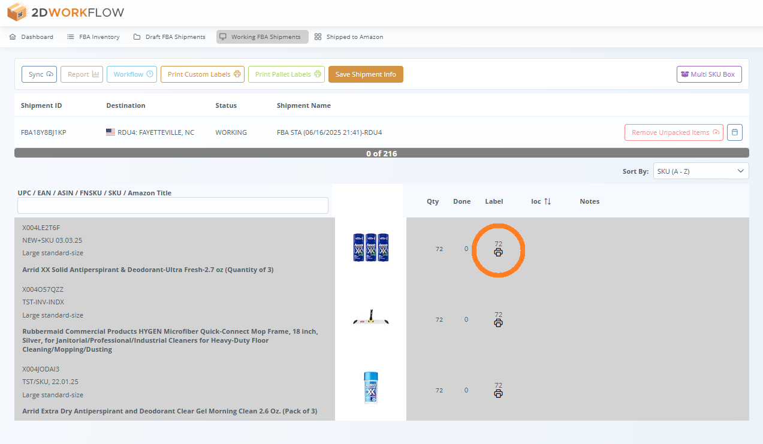Click the Sync button
This screenshot has height=444, width=763.
point(39,74)
